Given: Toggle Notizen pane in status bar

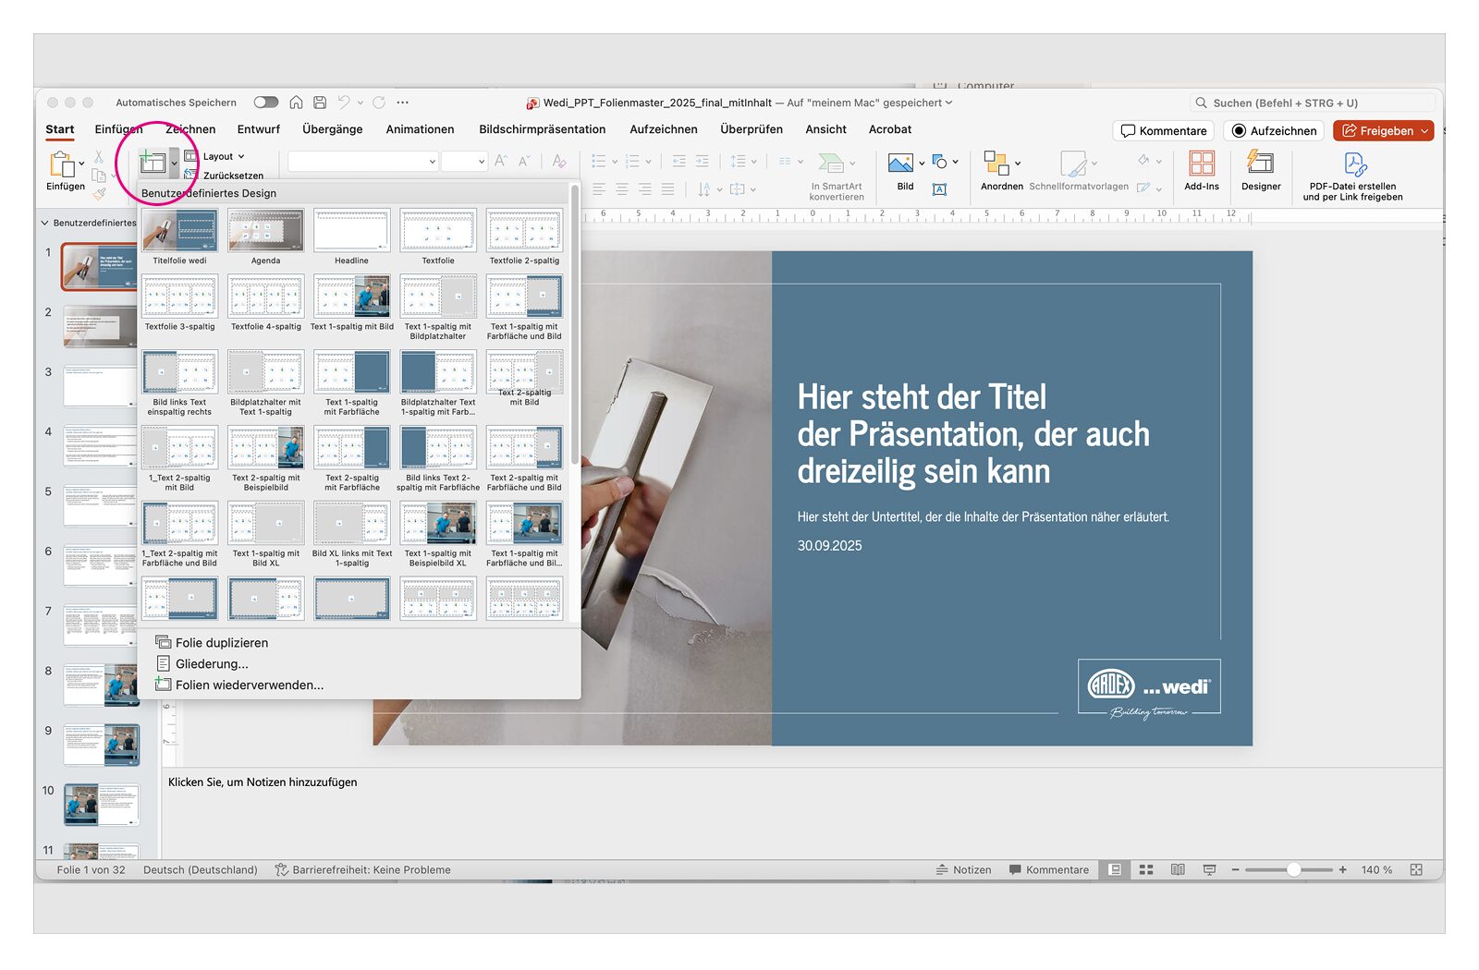Looking at the screenshot, I should [x=963, y=870].
